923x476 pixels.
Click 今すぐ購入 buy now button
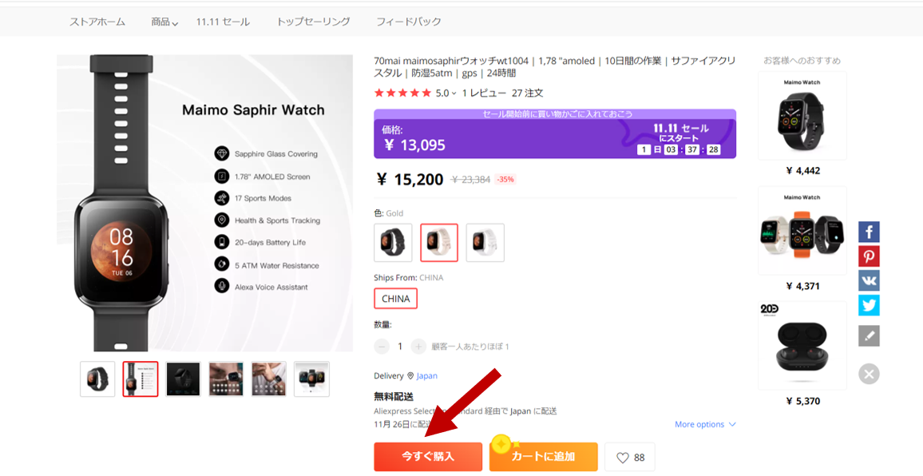pos(428,457)
